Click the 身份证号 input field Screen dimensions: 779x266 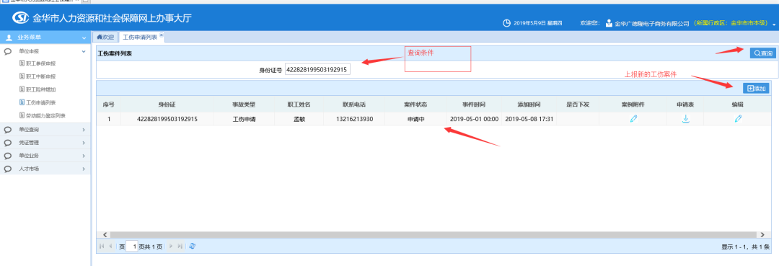coord(317,70)
